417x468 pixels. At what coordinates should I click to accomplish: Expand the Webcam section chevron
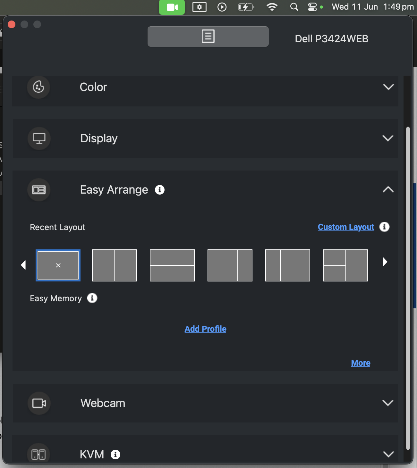pos(388,403)
